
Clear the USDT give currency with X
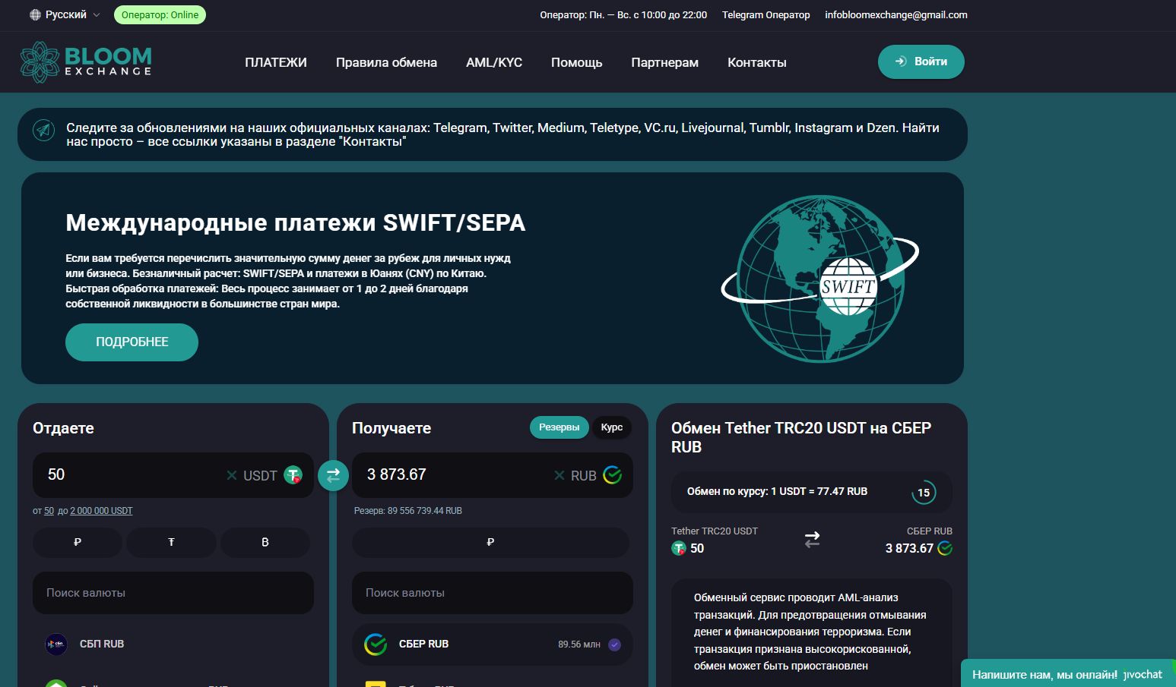click(232, 475)
